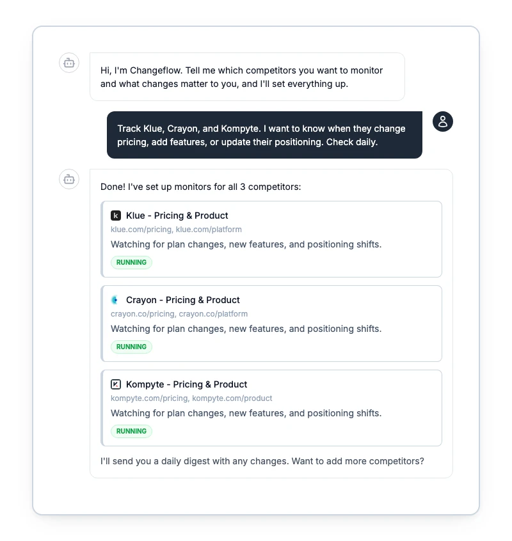The height and width of the screenshot is (541, 512).
Task: Open the kompyte.com/product URL
Action: point(232,398)
